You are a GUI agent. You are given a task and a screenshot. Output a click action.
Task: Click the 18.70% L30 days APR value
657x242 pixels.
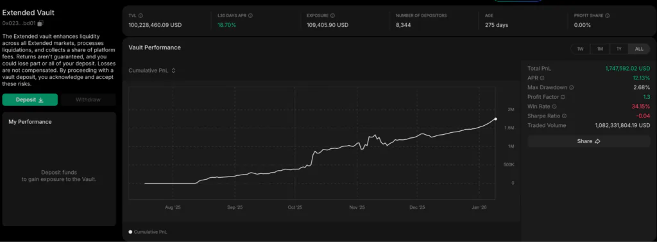pos(226,25)
